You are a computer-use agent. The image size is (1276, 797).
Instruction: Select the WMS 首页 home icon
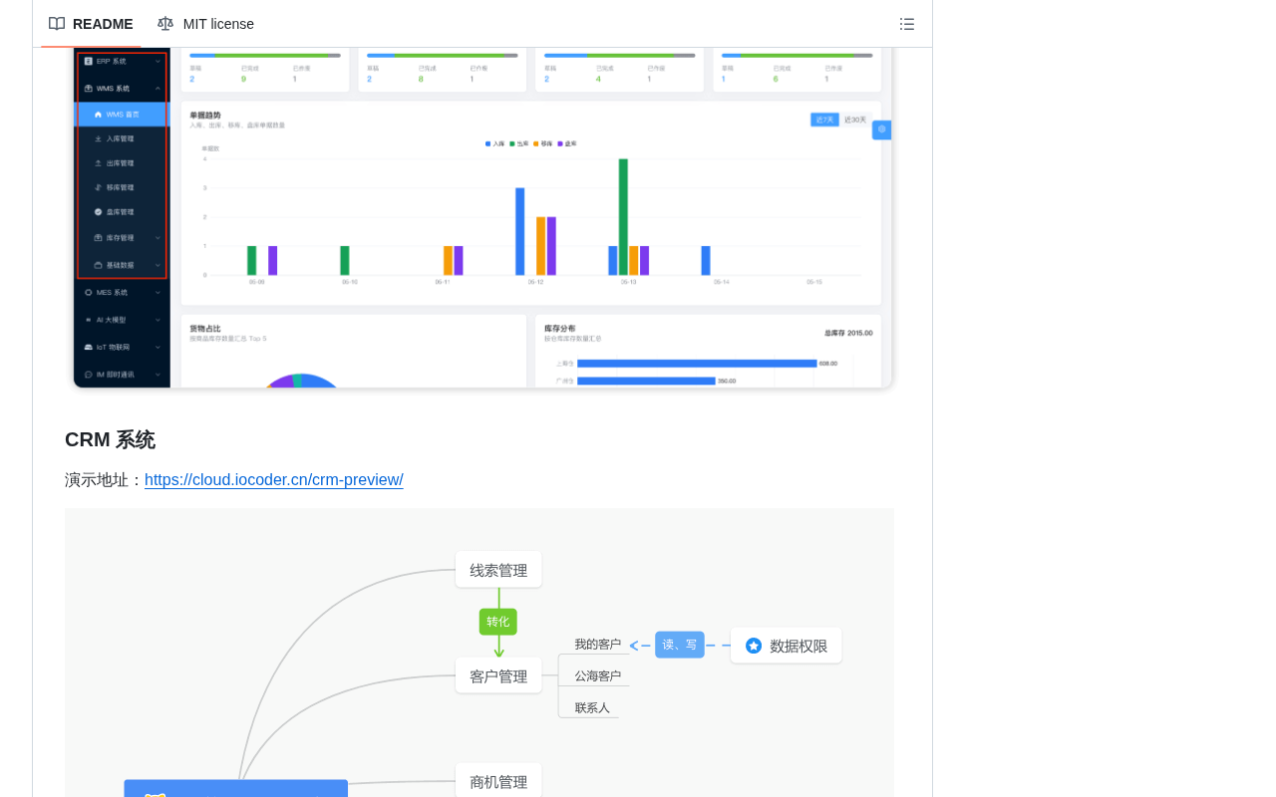pos(99,115)
